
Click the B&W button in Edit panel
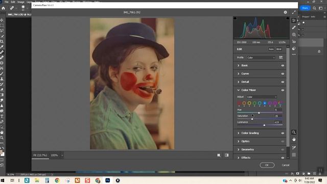279,49
